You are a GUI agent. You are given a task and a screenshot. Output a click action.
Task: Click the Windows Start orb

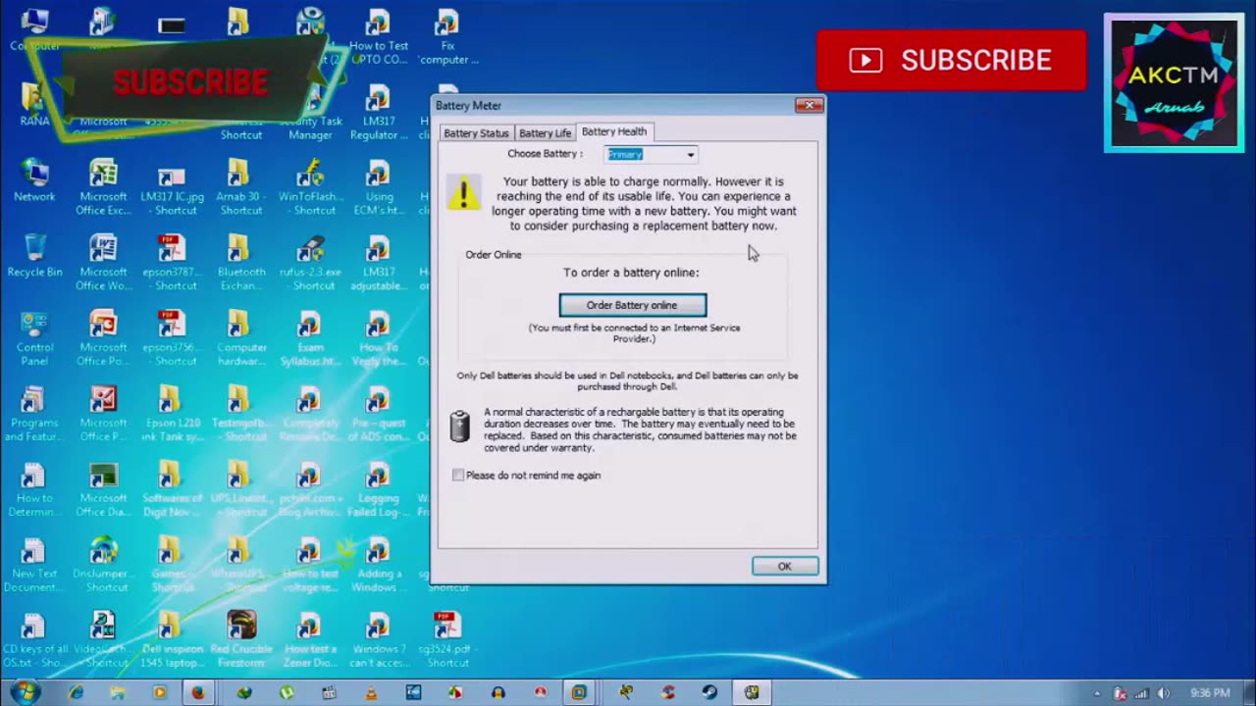click(x=26, y=692)
